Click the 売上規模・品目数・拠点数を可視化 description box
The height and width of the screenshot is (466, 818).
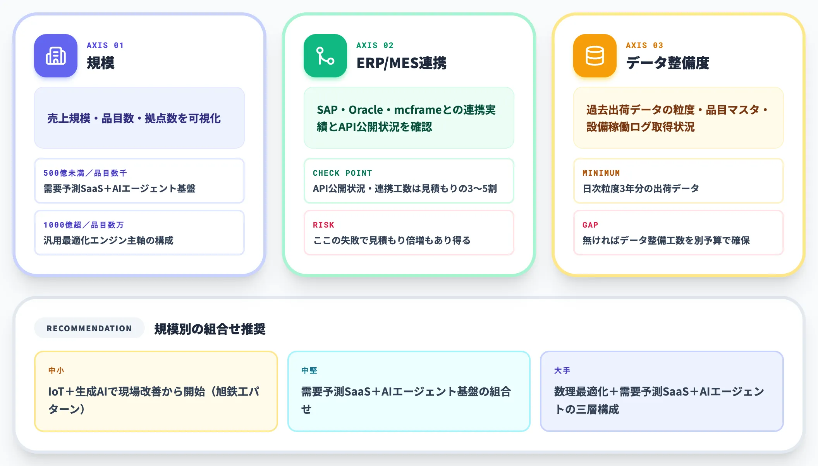pyautogui.click(x=139, y=118)
